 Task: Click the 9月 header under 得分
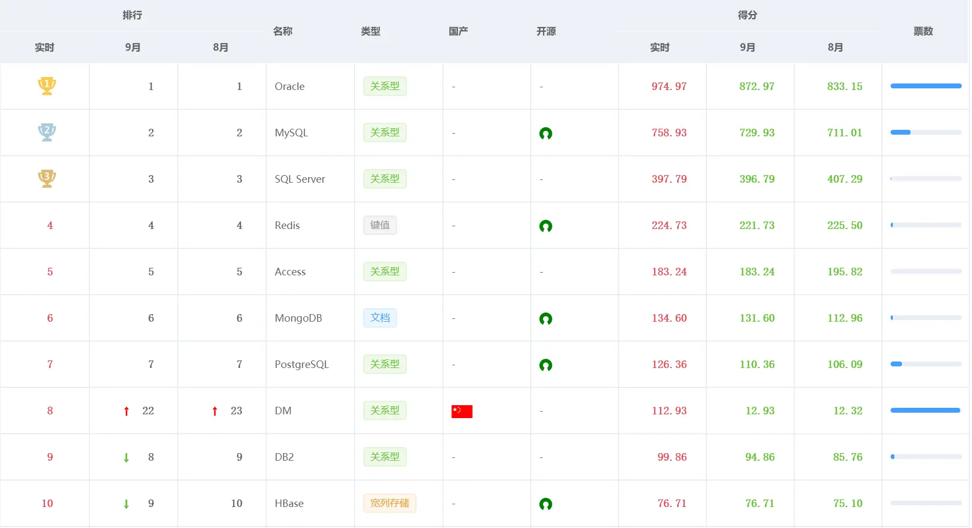click(747, 47)
